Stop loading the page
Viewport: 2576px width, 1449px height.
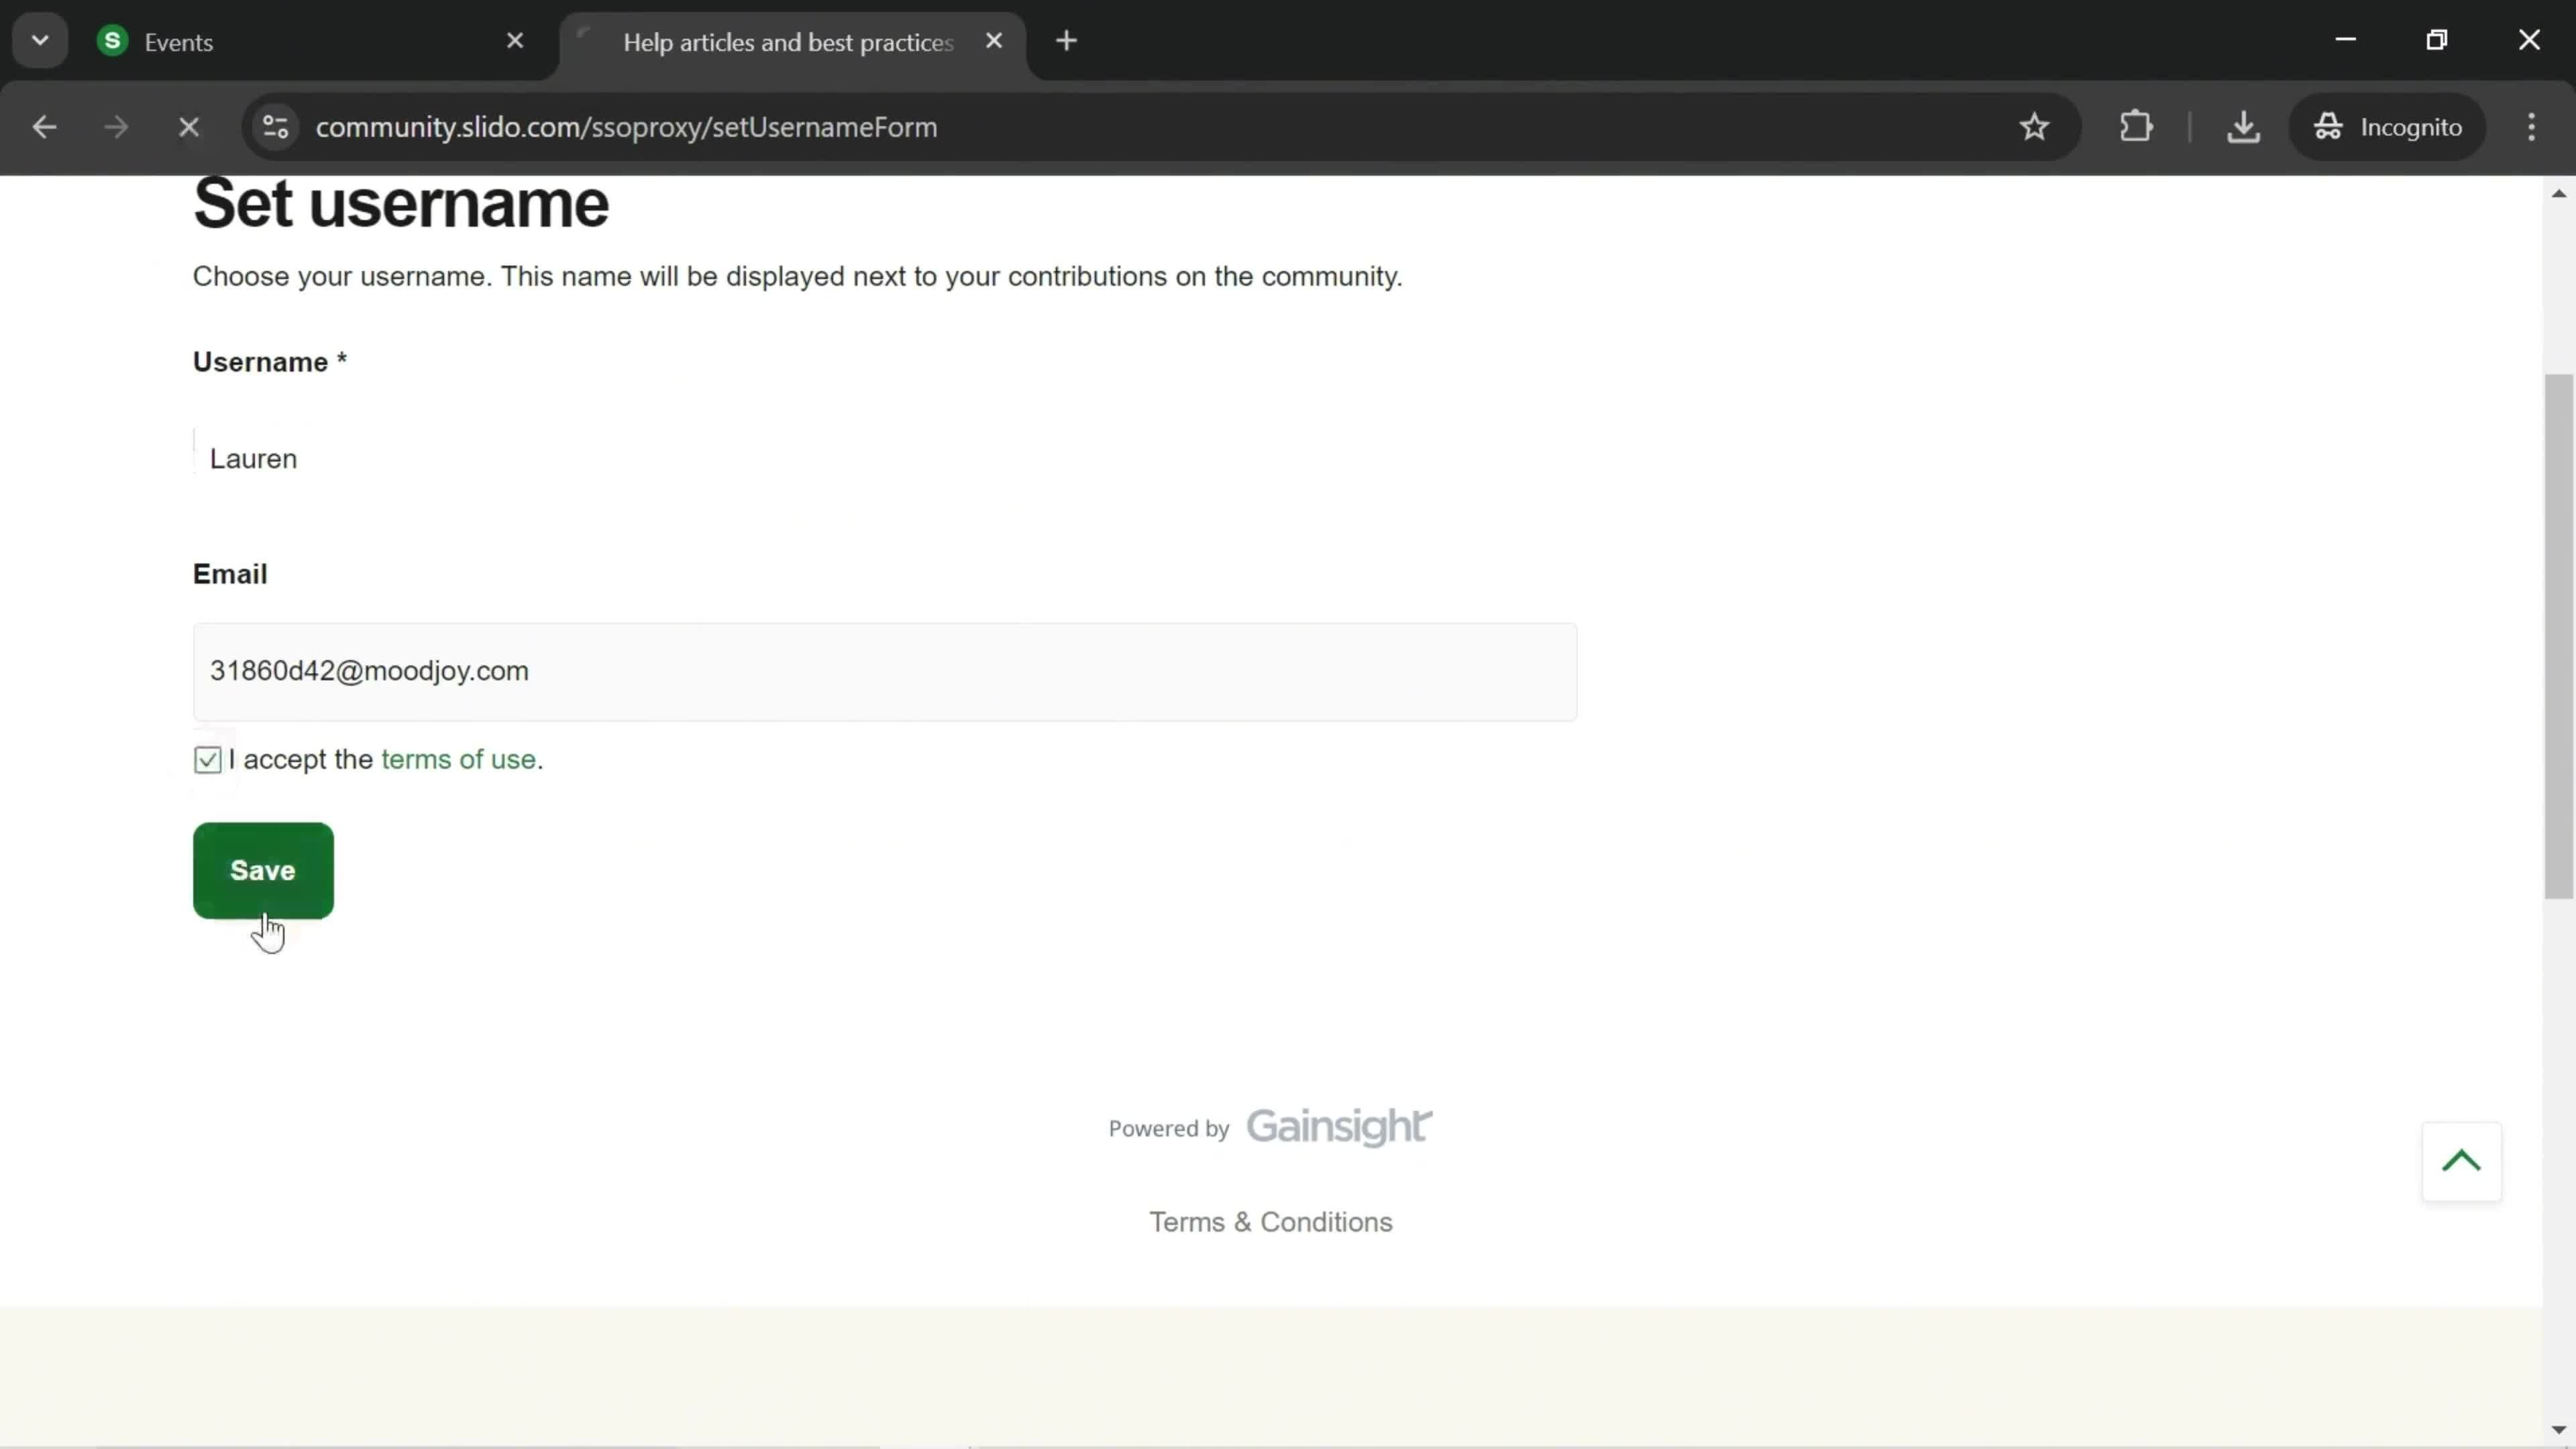point(189,127)
